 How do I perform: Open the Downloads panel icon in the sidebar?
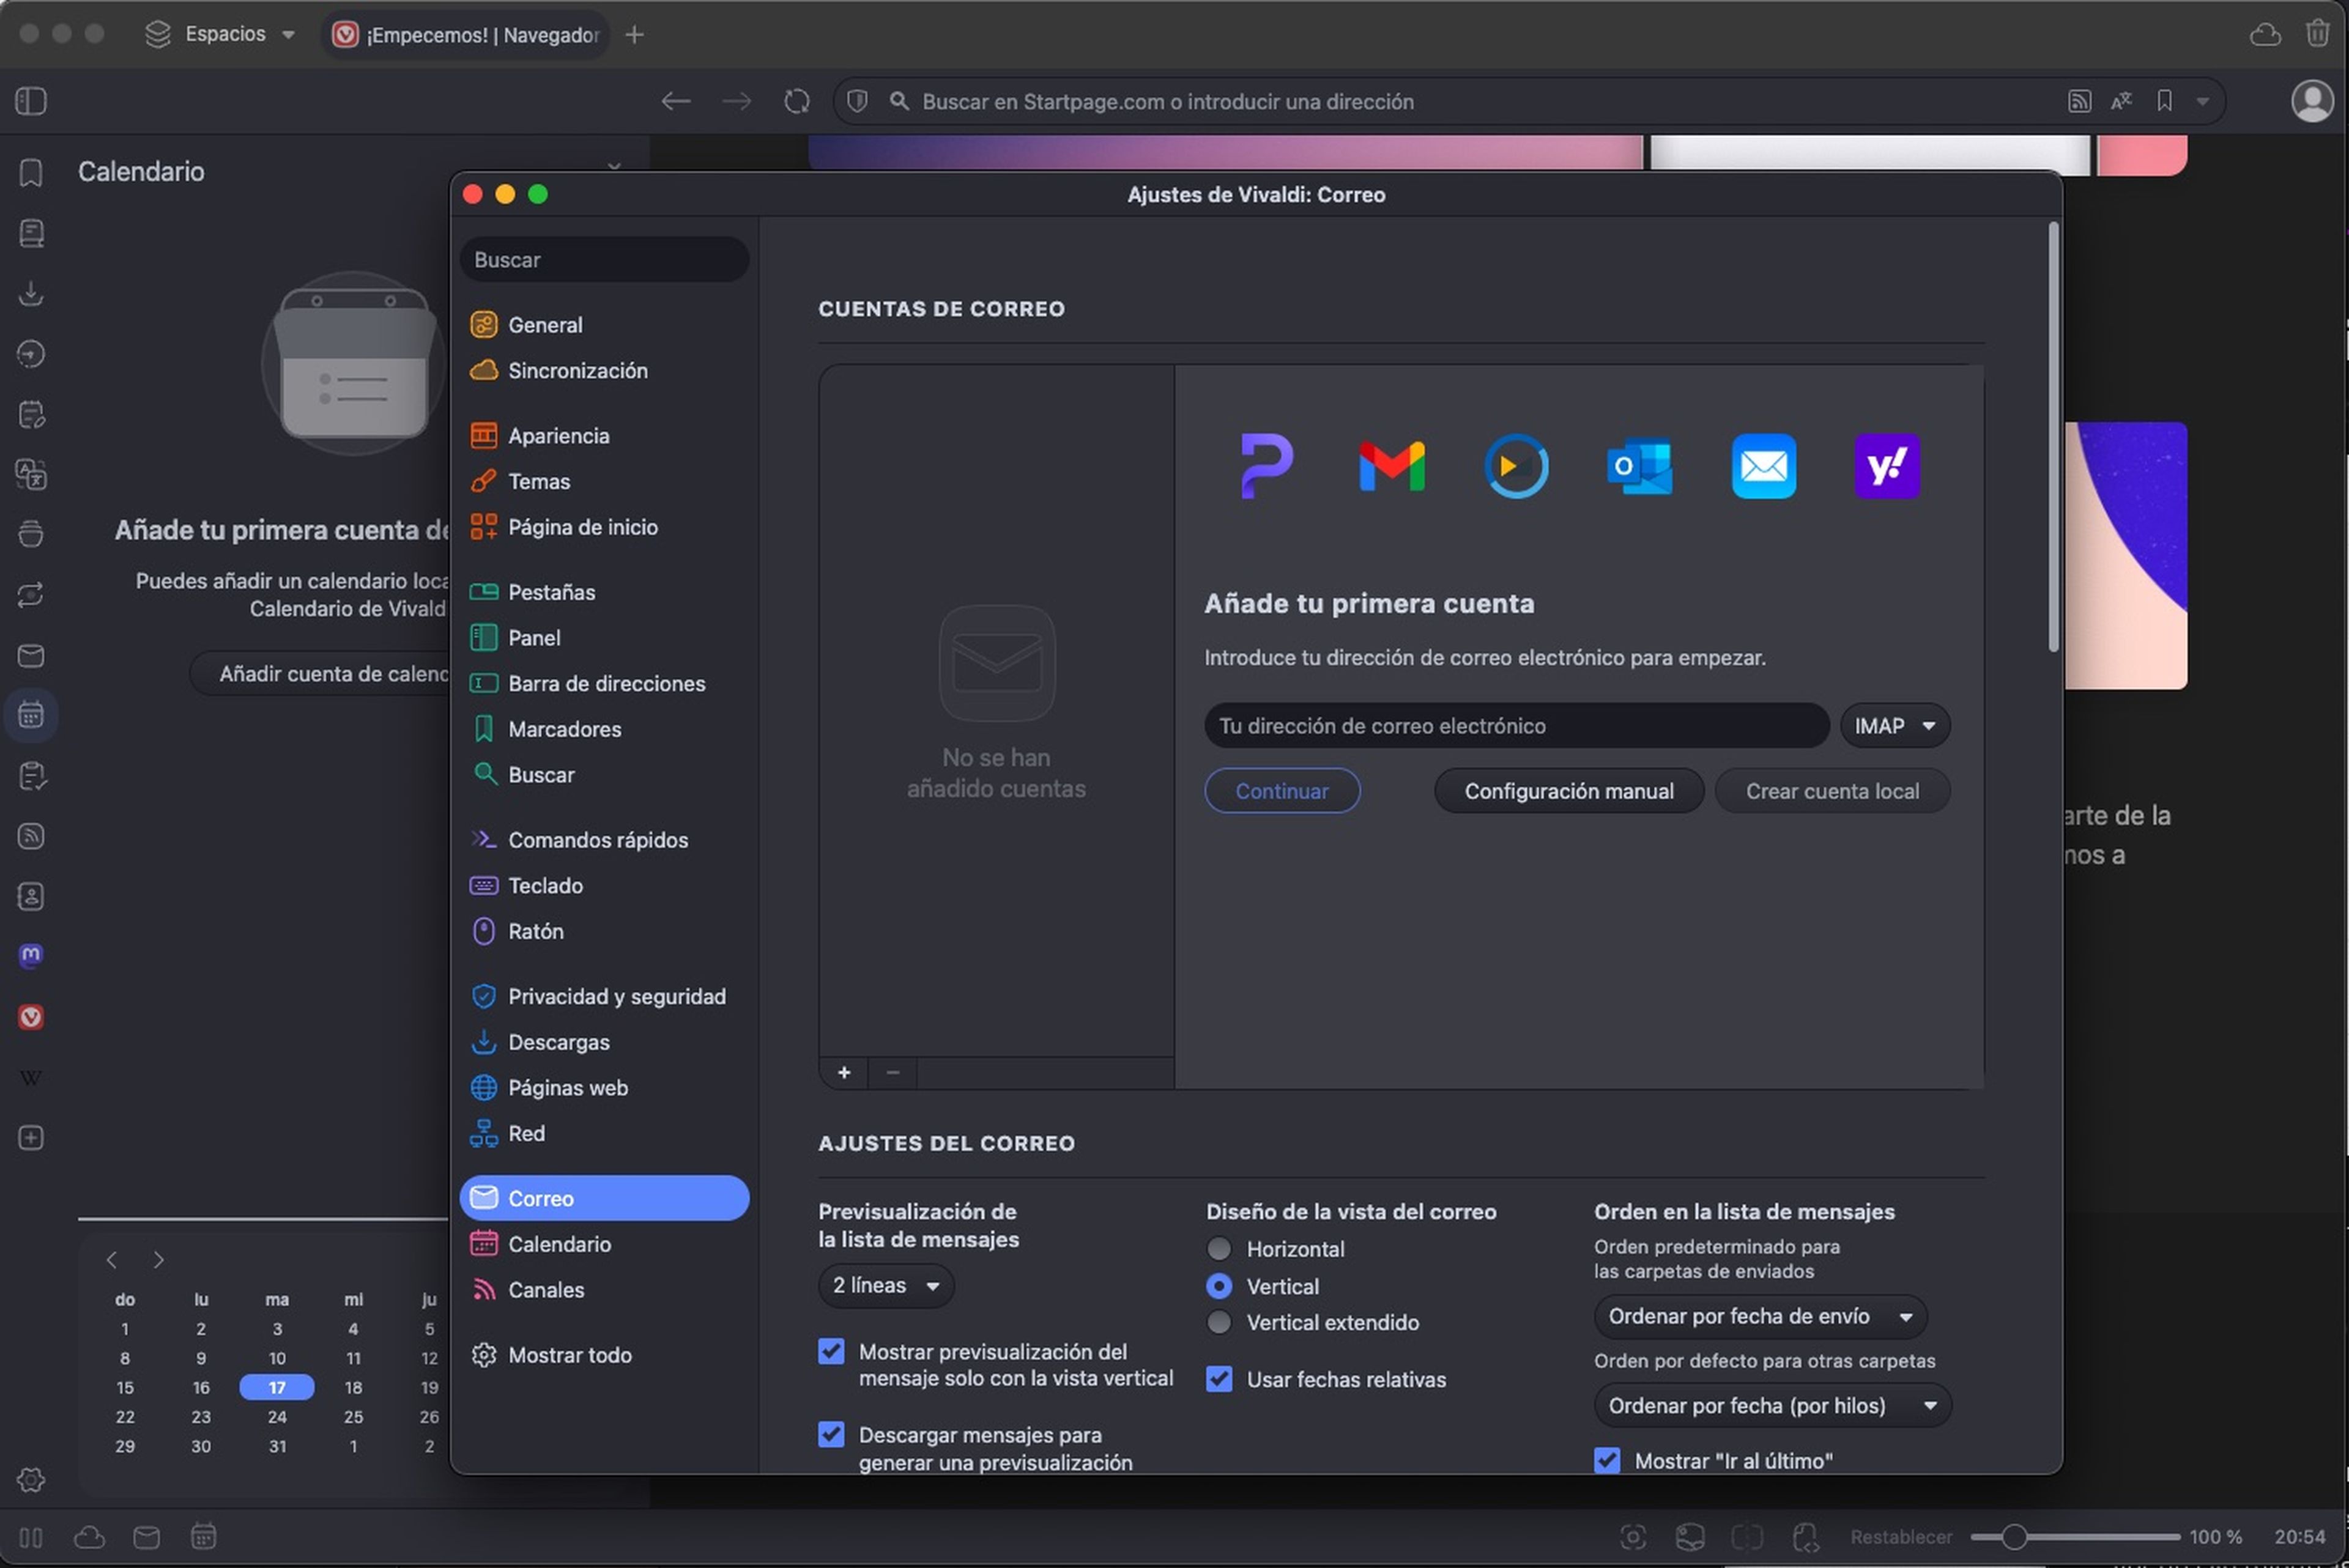click(31, 293)
